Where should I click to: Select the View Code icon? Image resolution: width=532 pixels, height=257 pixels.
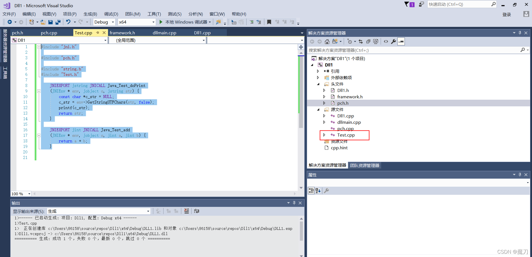pyautogui.click(x=386, y=41)
